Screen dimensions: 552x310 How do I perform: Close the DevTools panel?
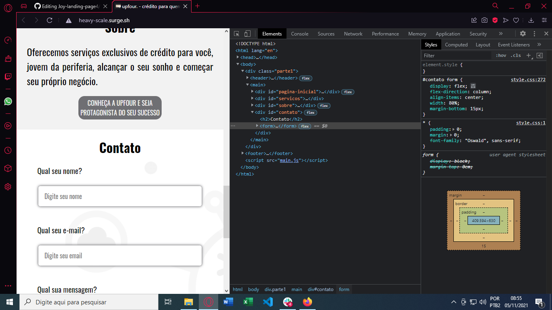546,34
